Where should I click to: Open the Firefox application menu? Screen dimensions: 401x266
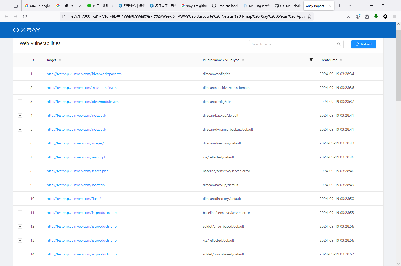tap(395, 16)
